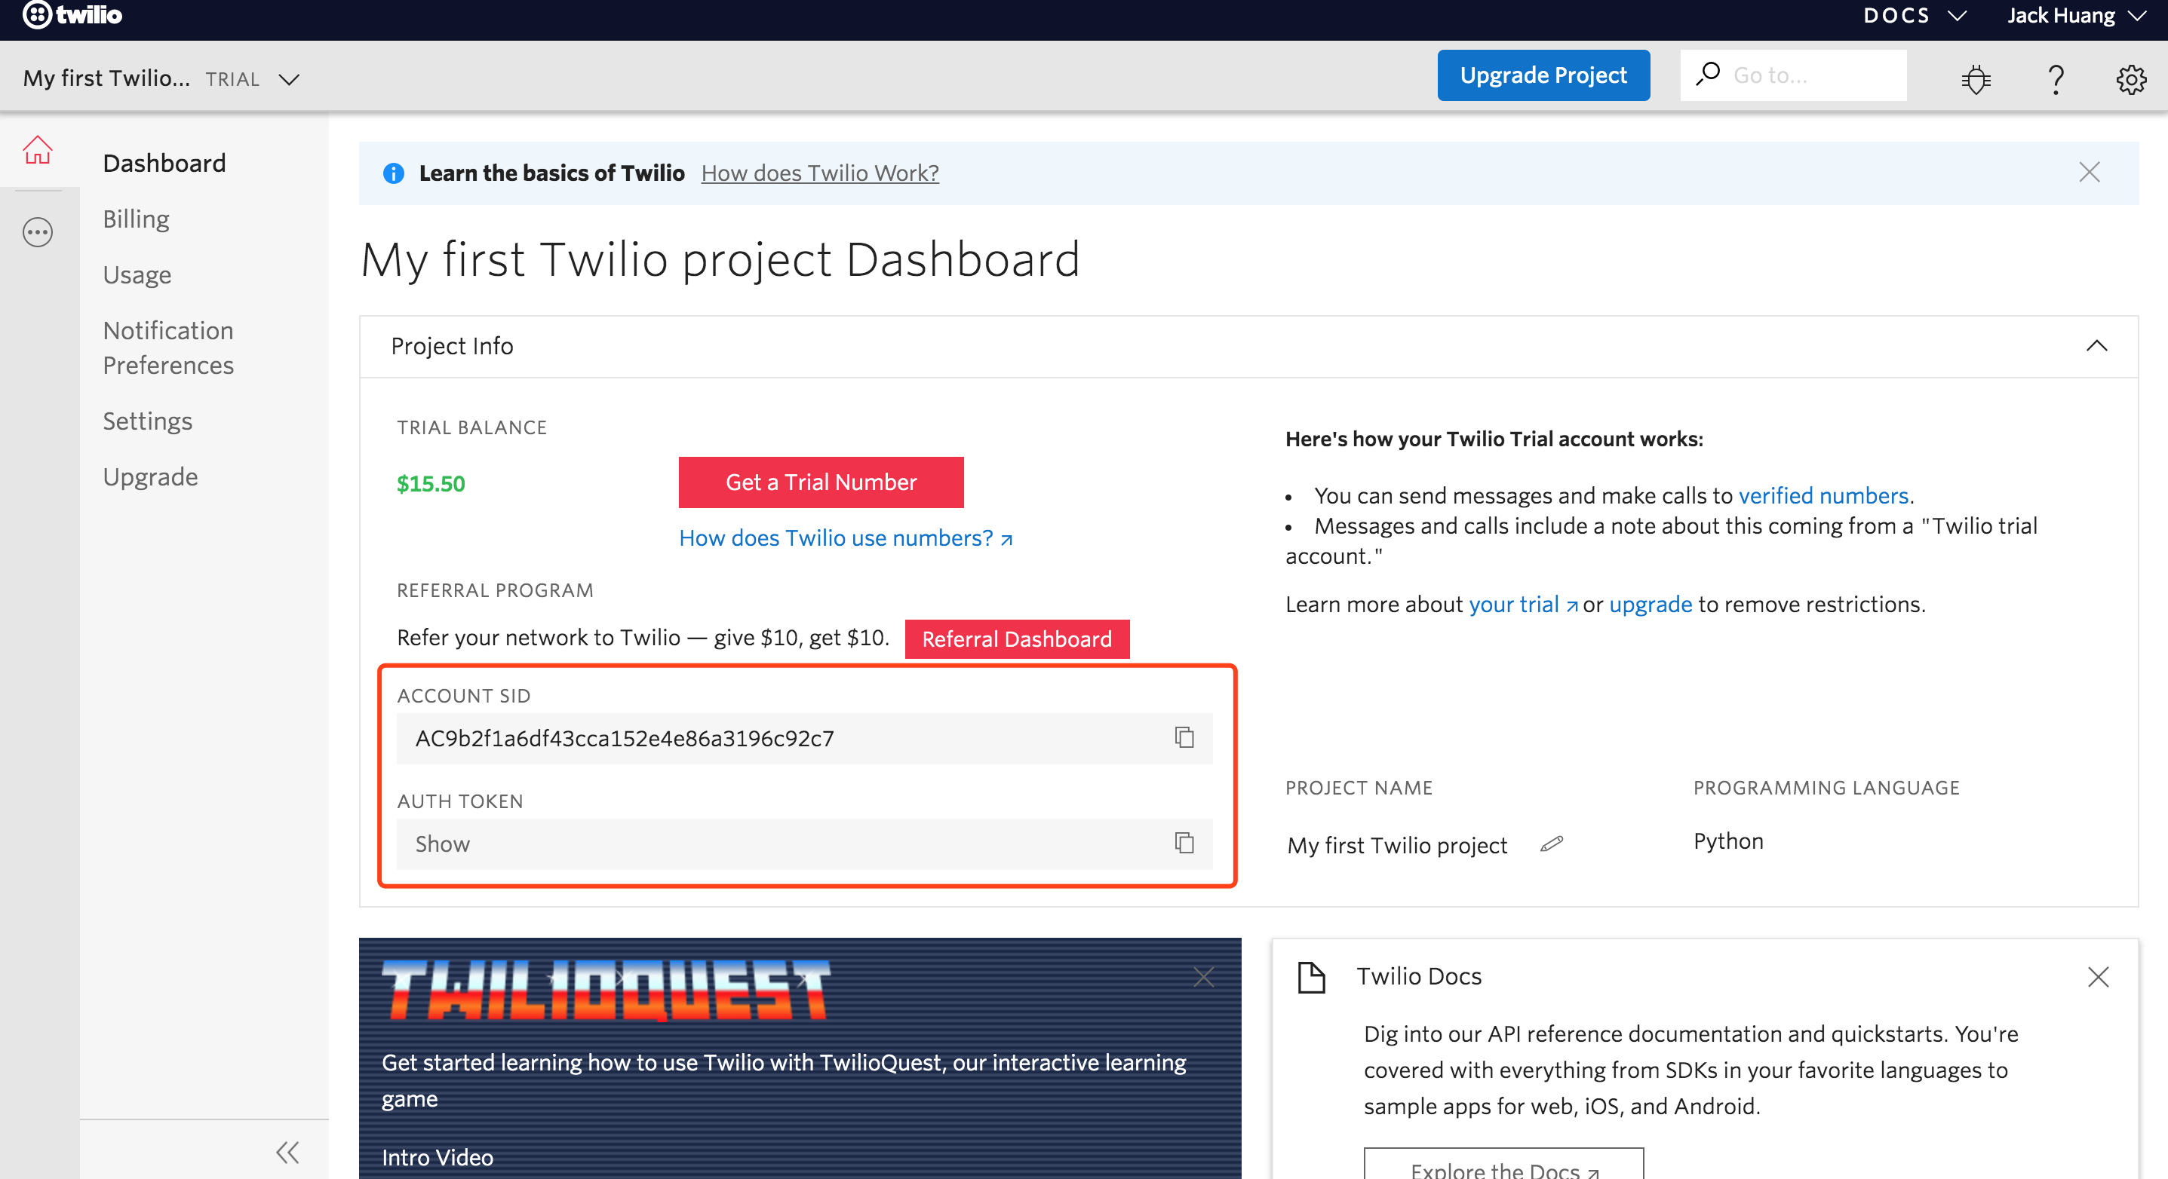Edit the project name with the pencil icon
2168x1179 pixels.
[1551, 844]
